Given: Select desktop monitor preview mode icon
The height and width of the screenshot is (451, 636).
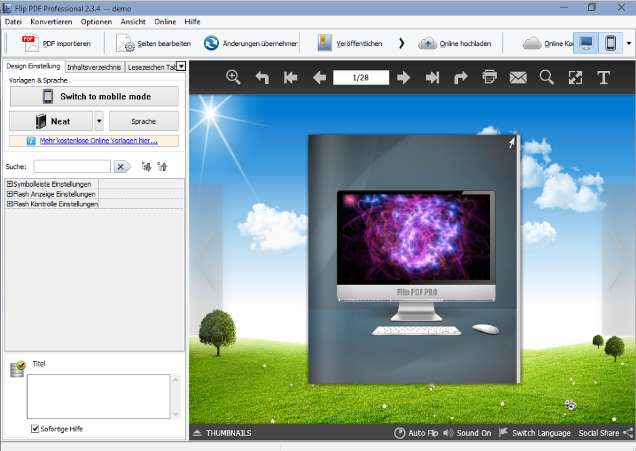Looking at the screenshot, I should click(x=585, y=43).
